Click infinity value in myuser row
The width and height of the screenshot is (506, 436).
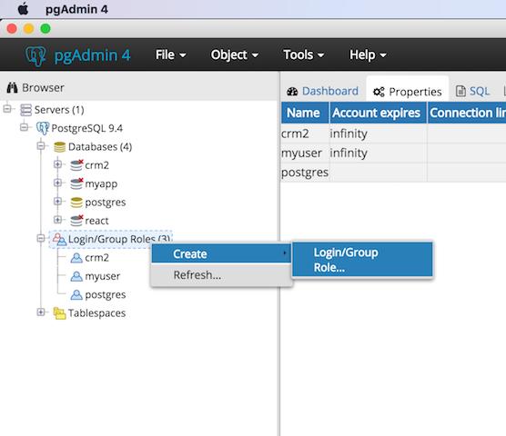tap(349, 153)
